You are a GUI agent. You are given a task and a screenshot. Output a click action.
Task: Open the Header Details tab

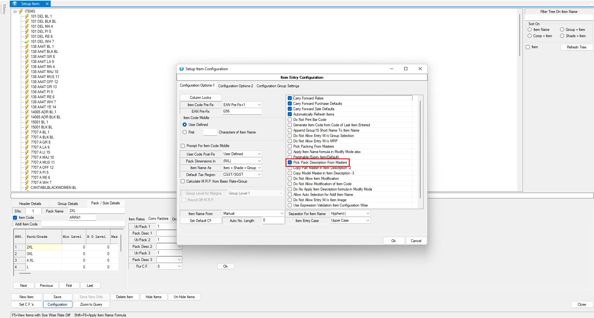(30, 204)
